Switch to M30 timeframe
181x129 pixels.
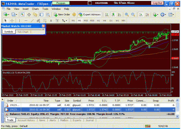(92, 21)
